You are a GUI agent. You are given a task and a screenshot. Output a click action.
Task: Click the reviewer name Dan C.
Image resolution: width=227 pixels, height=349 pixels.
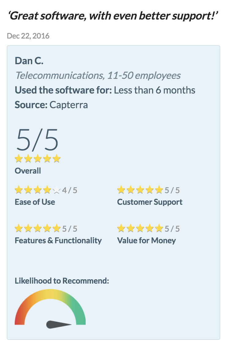(29, 61)
